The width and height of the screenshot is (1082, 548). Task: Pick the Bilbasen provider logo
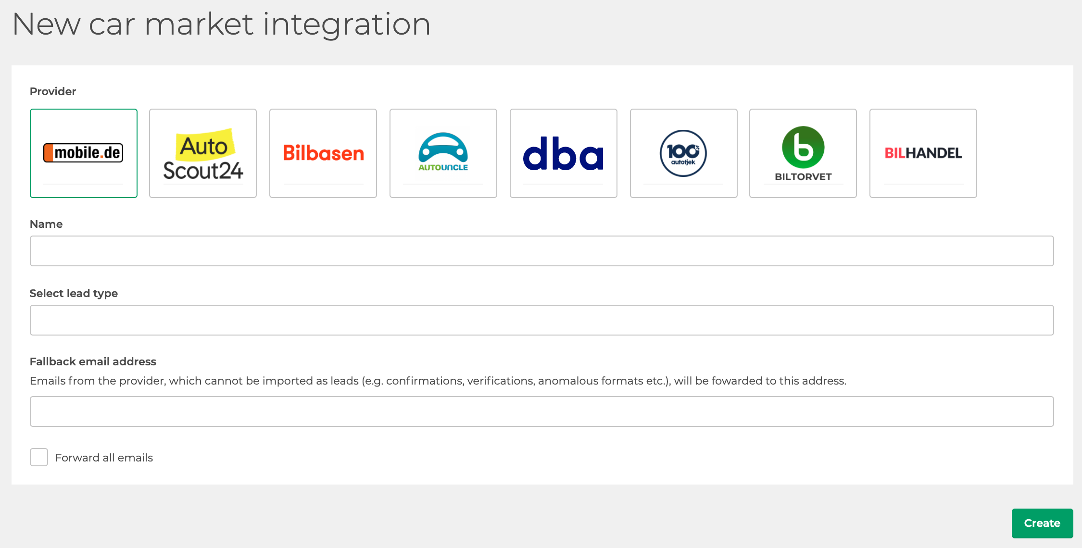click(323, 153)
